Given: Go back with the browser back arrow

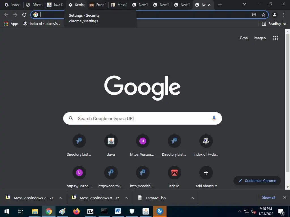Looking at the screenshot, I should coord(6,15).
